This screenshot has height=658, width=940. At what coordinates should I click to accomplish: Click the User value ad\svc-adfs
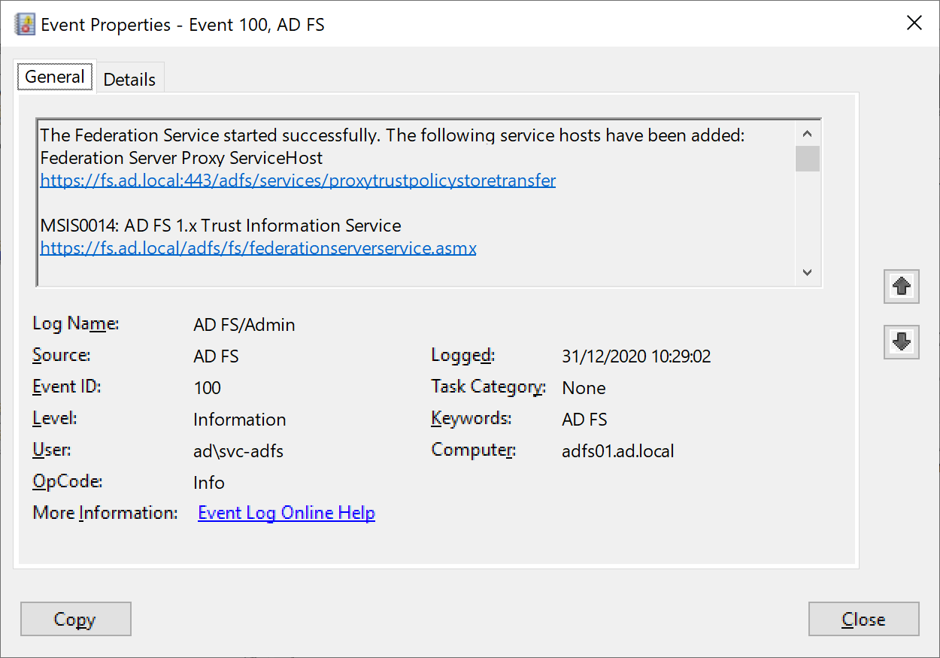point(238,451)
